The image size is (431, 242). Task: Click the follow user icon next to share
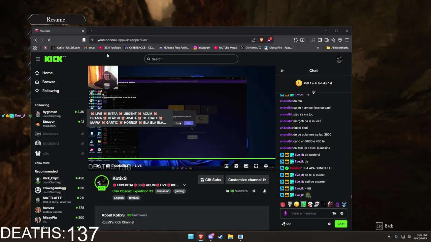click(x=265, y=191)
